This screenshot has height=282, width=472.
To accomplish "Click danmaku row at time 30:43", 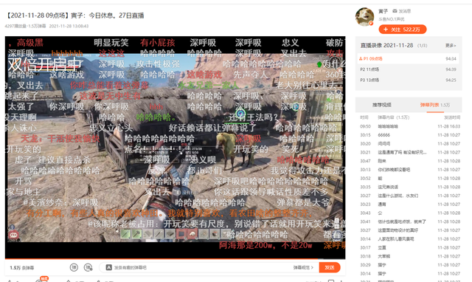I will [410, 213].
